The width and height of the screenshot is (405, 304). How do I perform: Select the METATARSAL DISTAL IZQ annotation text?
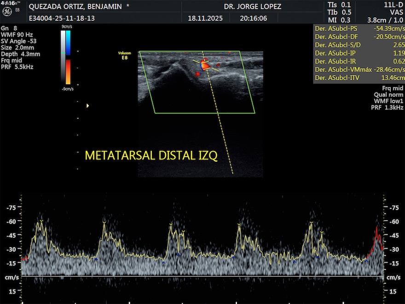pyautogui.click(x=151, y=156)
